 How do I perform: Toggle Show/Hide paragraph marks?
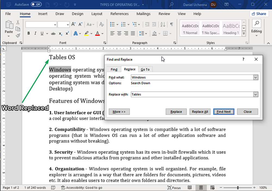coord(172,24)
